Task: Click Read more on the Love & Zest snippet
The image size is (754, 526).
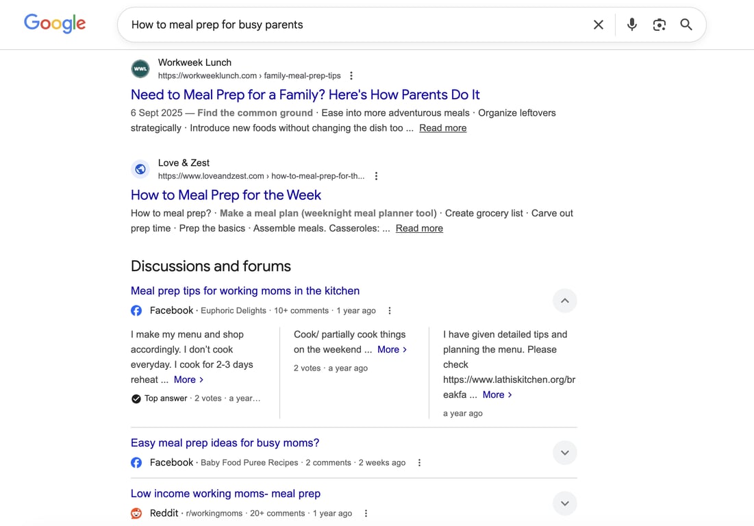Action: [x=419, y=228]
